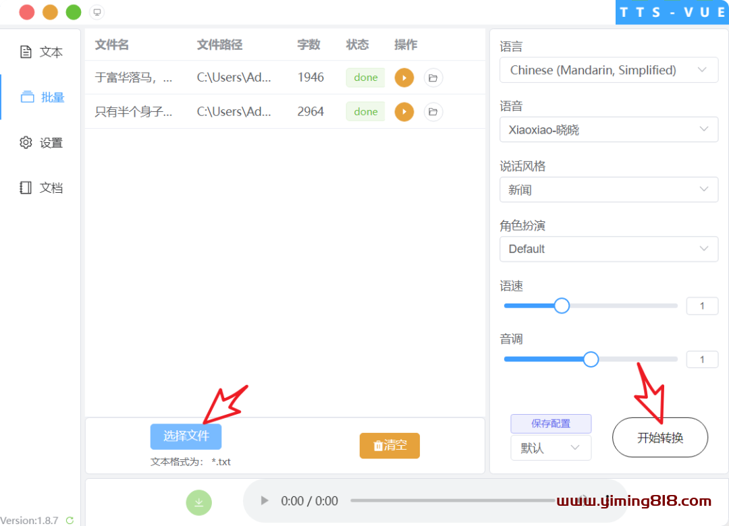Open the 默认 config dropdown
The width and height of the screenshot is (729, 526).
click(551, 447)
